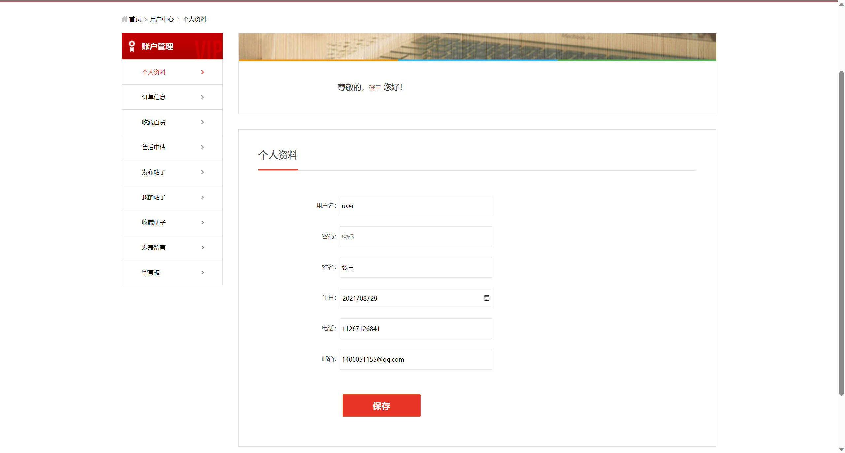Select 个人资料 in the sidebar menu
The width and height of the screenshot is (845, 453).
click(x=154, y=72)
